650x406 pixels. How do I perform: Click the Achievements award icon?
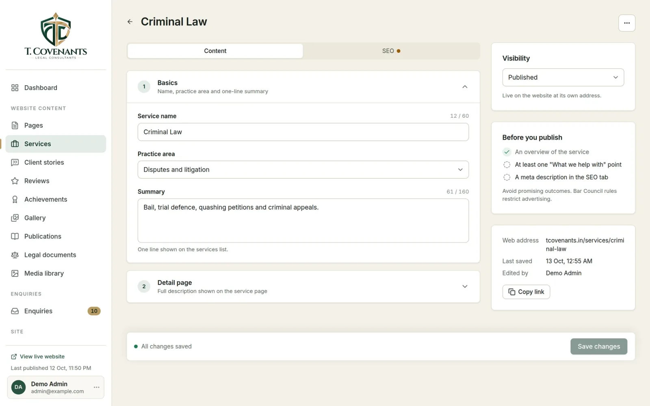pos(15,199)
